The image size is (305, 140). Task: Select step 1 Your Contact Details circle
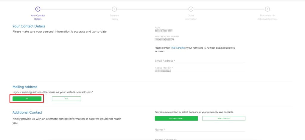38,9
